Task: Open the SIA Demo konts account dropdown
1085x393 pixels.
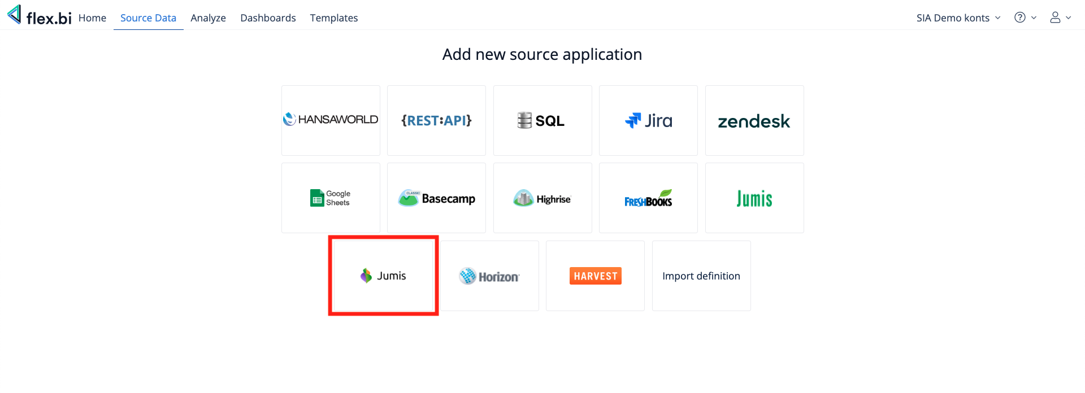Action: pos(958,18)
